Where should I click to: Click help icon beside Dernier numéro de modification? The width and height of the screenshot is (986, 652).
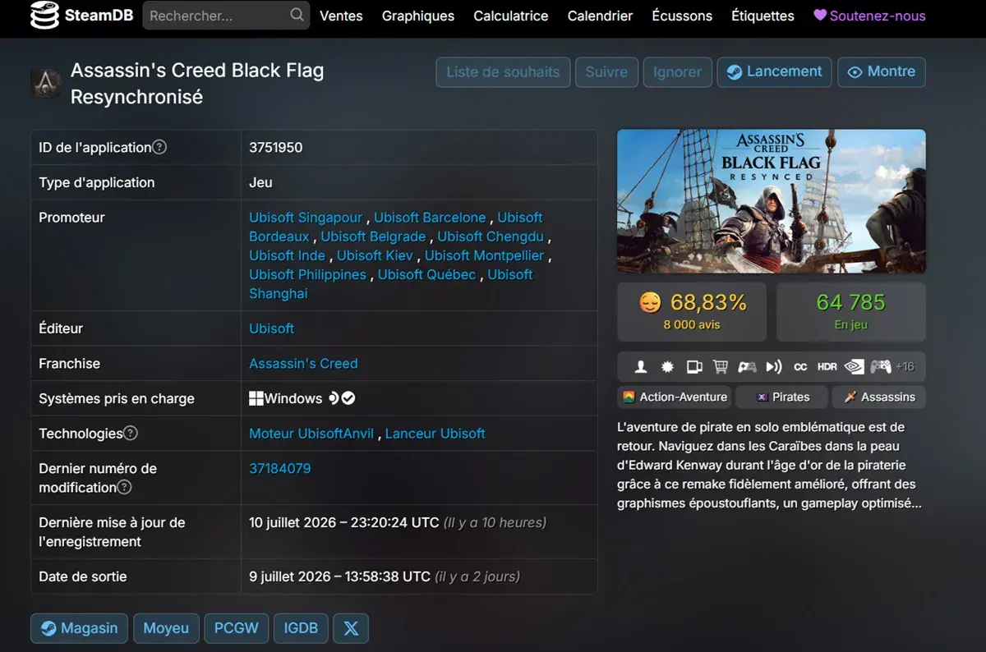click(124, 487)
